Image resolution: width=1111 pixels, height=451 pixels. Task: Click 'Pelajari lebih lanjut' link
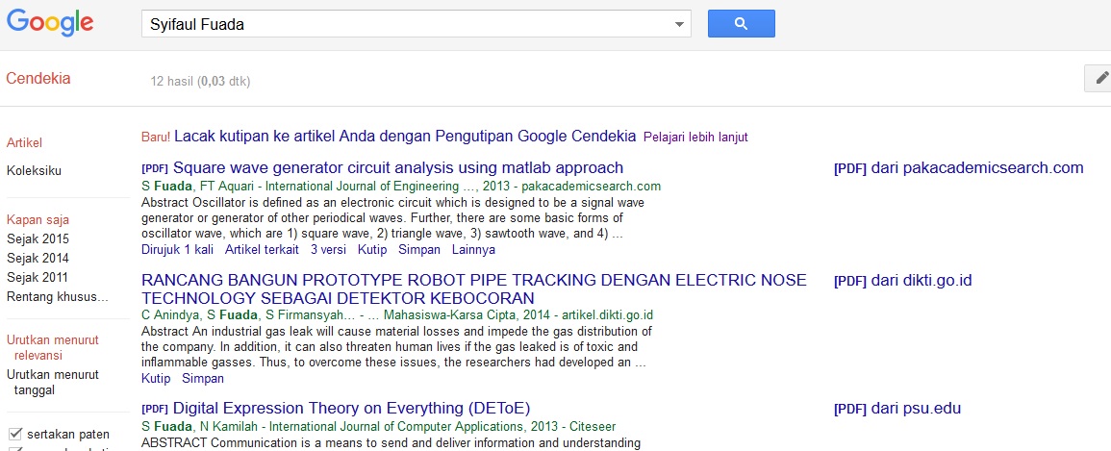click(695, 137)
